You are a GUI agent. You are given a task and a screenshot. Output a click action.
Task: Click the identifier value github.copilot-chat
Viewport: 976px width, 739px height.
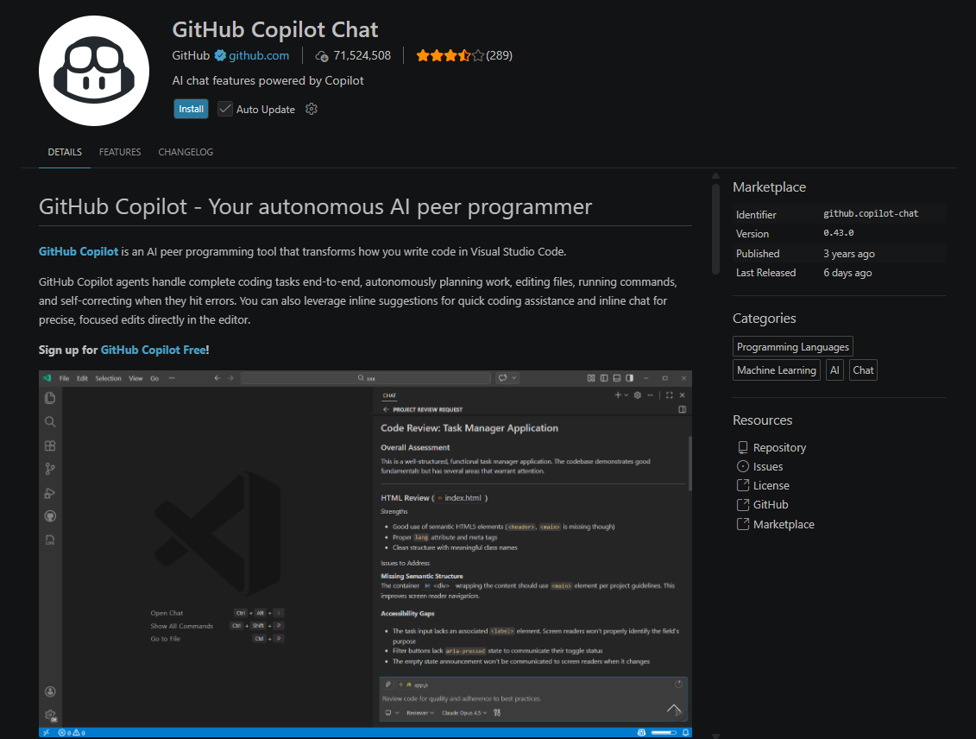(871, 213)
